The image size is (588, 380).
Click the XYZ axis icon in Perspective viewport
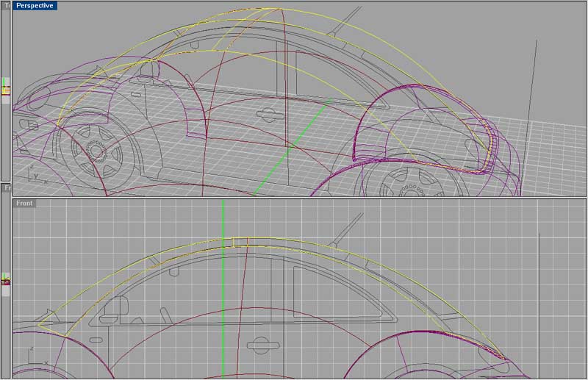(x=37, y=174)
